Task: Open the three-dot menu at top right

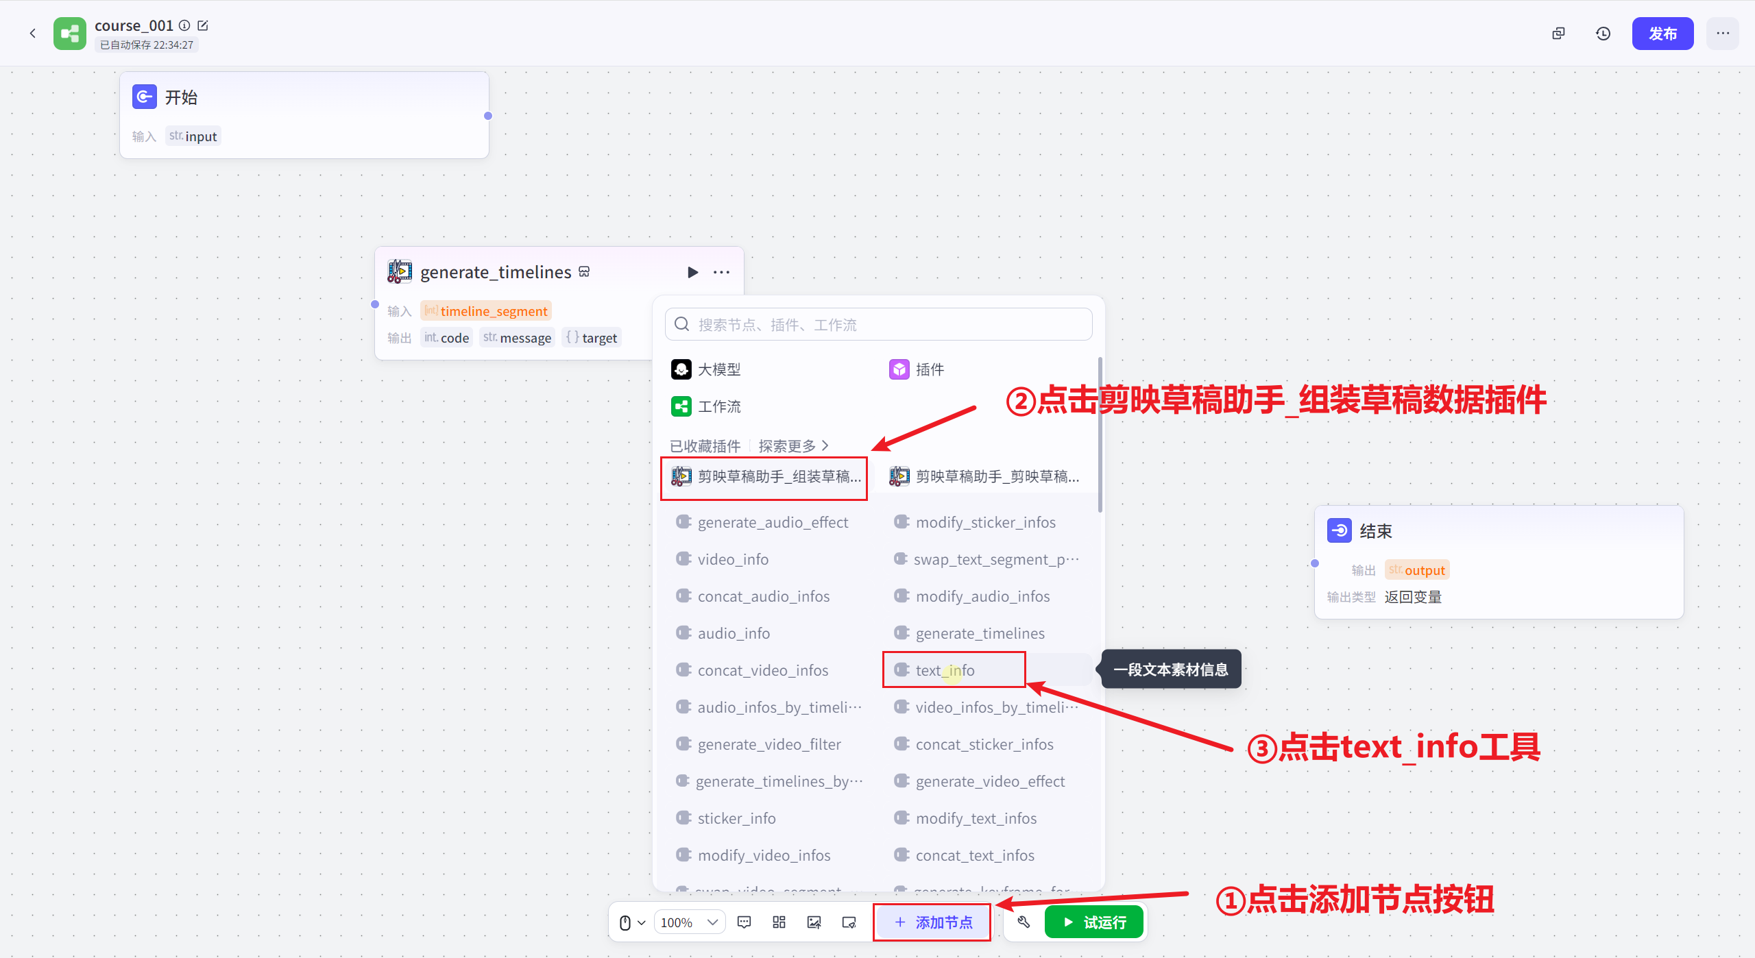Action: (1723, 33)
